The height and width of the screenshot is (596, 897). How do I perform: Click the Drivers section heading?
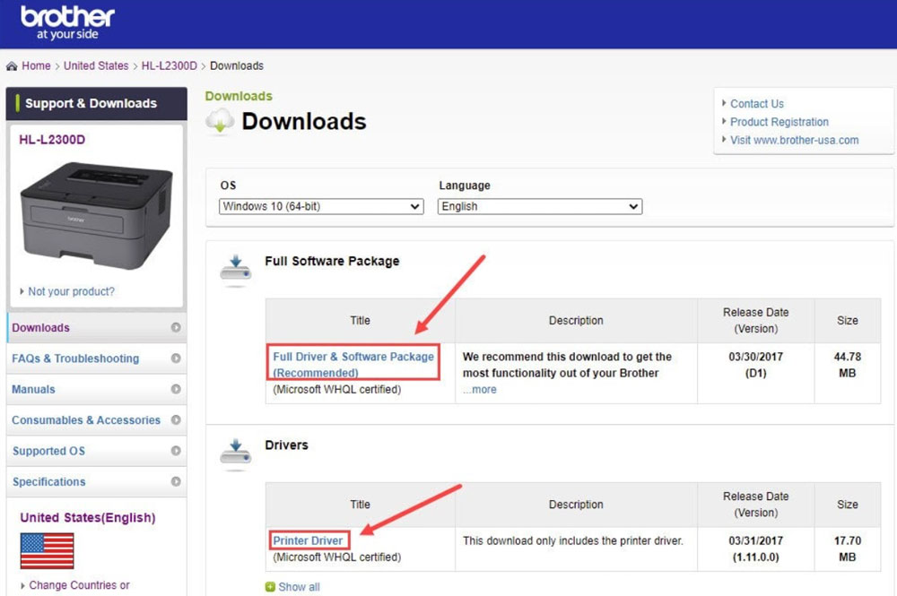(286, 445)
